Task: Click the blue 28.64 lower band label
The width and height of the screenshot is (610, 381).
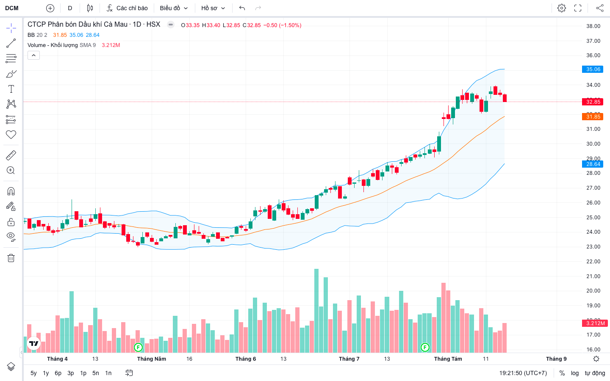Action: pyautogui.click(x=593, y=164)
